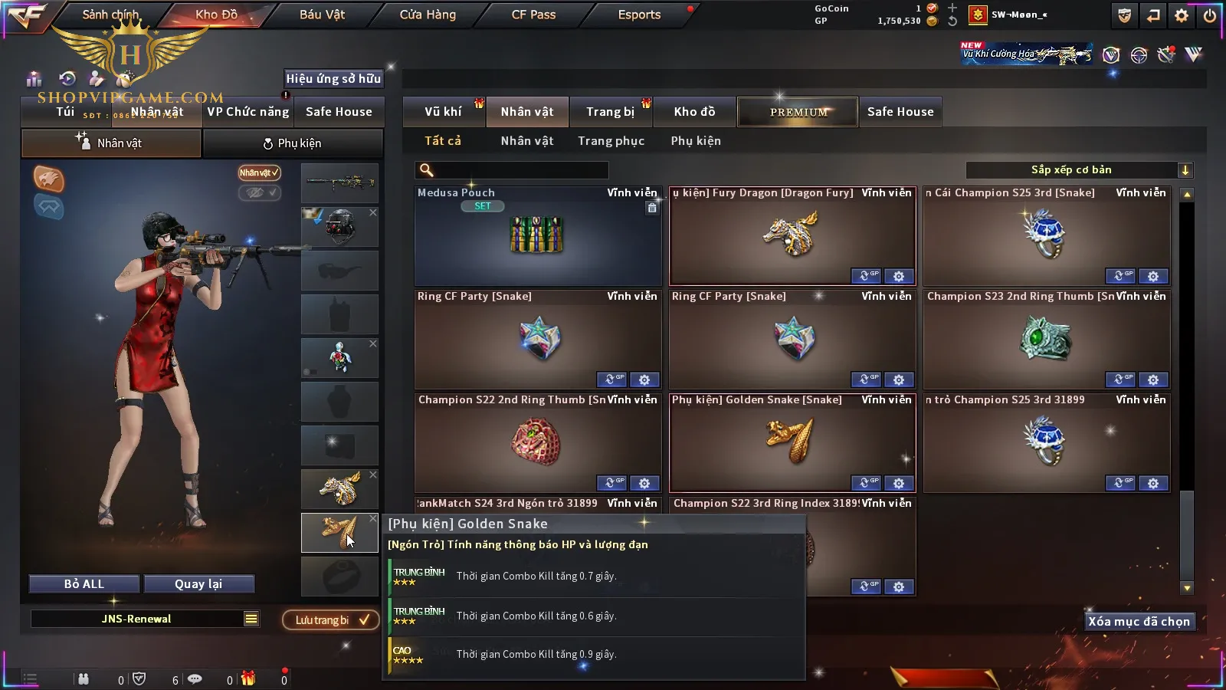Select the orange beast emblem icon

click(48, 179)
